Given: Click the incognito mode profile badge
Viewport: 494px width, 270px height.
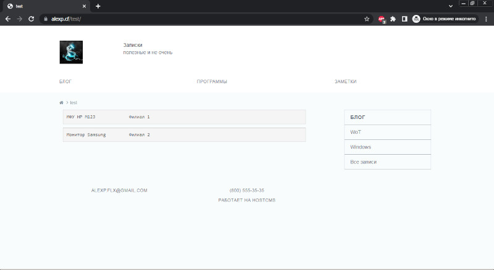Looking at the screenshot, I should coord(445,19).
